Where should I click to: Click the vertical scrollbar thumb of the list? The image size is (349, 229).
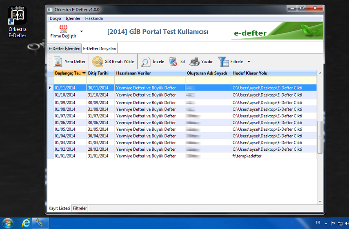pyautogui.click(x=320, y=137)
